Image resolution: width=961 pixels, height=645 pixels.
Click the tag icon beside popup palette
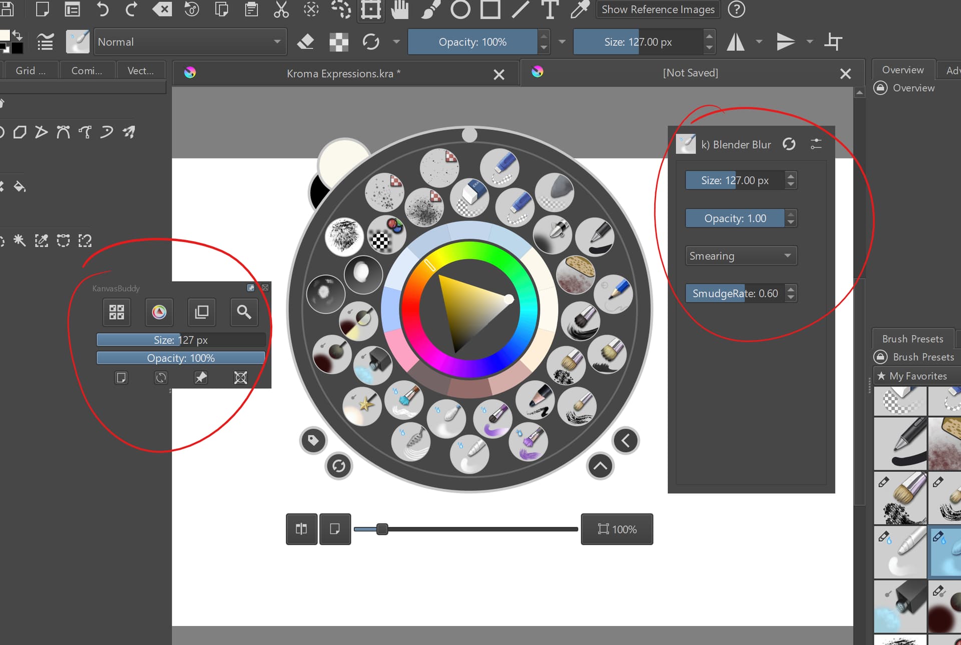[313, 441]
